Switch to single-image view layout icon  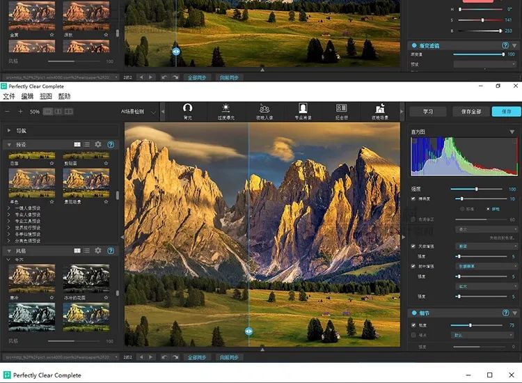(x=48, y=111)
